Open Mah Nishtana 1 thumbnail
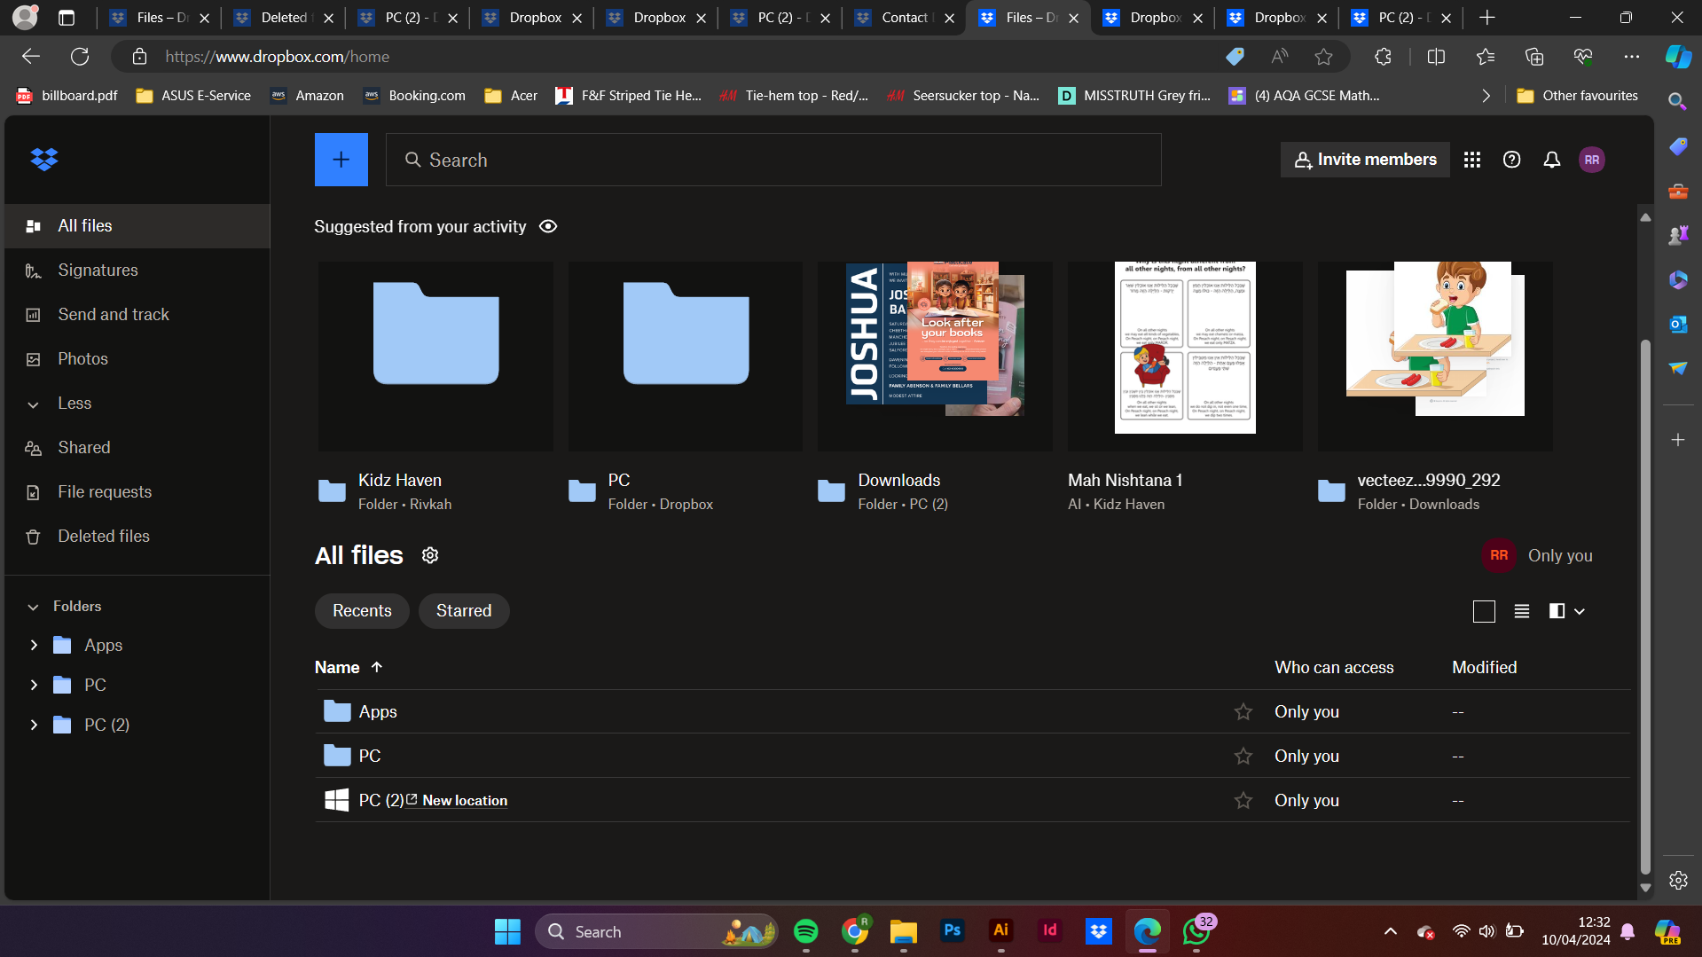 (1185, 357)
